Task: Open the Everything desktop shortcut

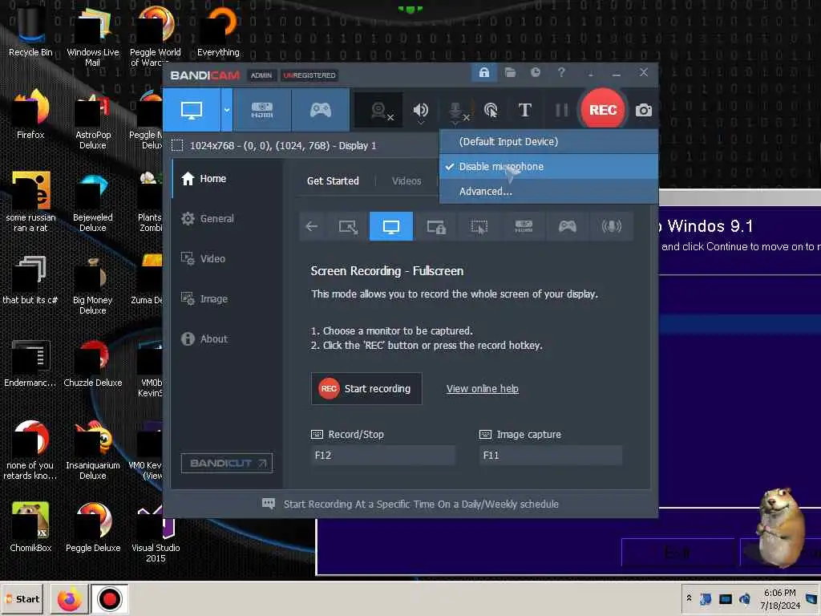Action: pyautogui.click(x=218, y=32)
